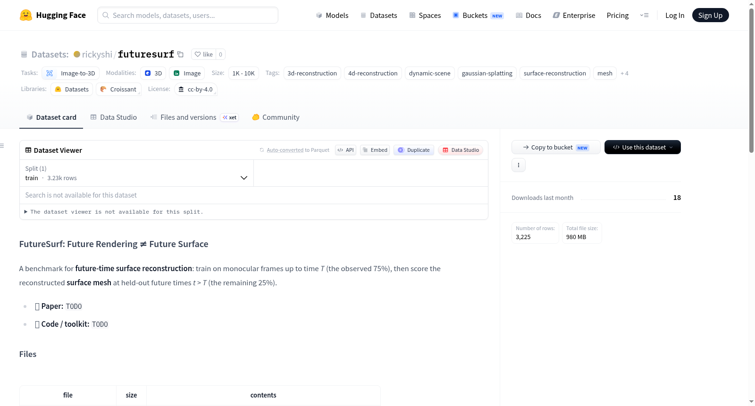Select the cc-by-4.0 license tag
This screenshot has height=406, width=755.
pos(195,89)
